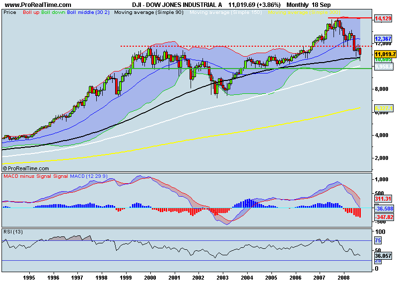
Task: Click the www.ProRealTime.com header text
Action: tap(38, 5)
